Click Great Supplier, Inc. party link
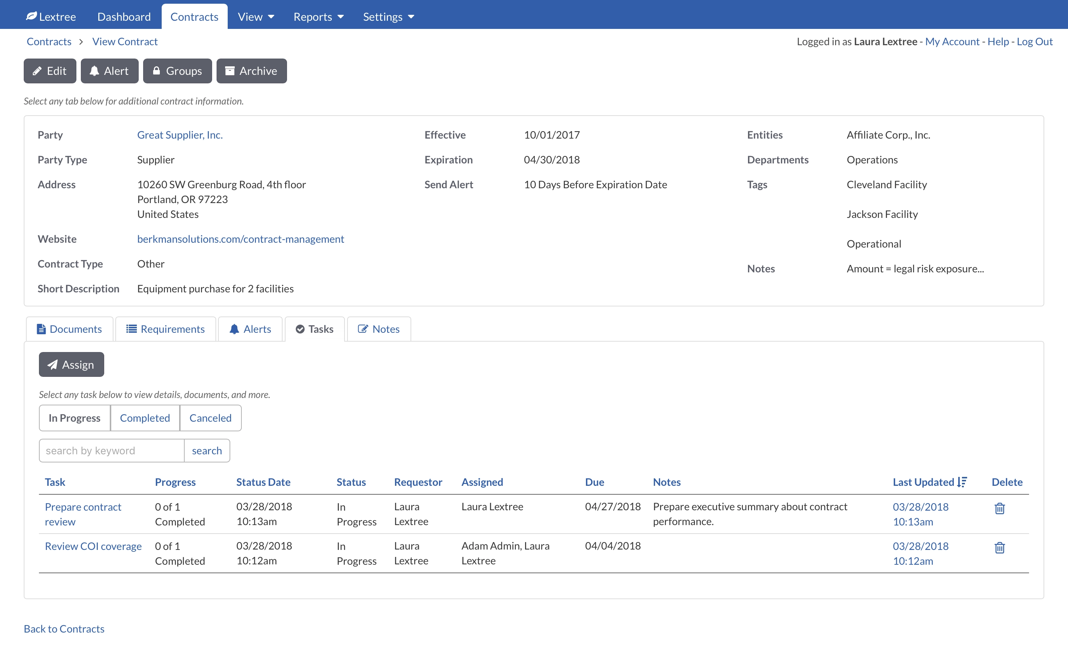1068x667 pixels. 180,135
